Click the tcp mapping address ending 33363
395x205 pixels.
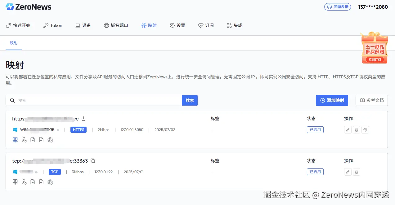pos(50,161)
